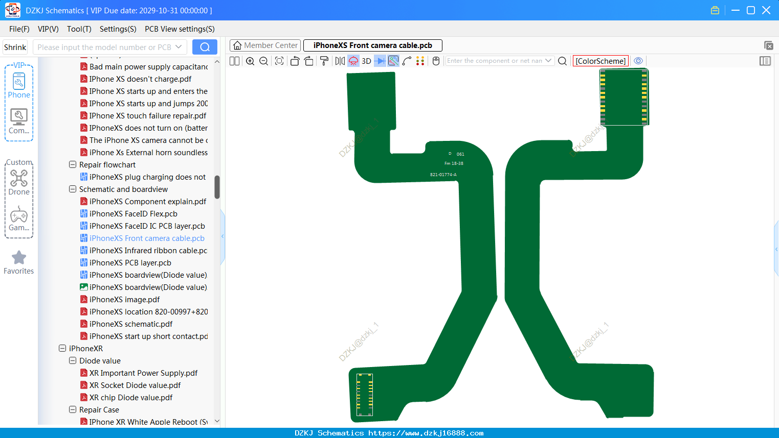This screenshot has width=779, height=438.
Task: Click the mouse settings icon
Action: coord(436,61)
